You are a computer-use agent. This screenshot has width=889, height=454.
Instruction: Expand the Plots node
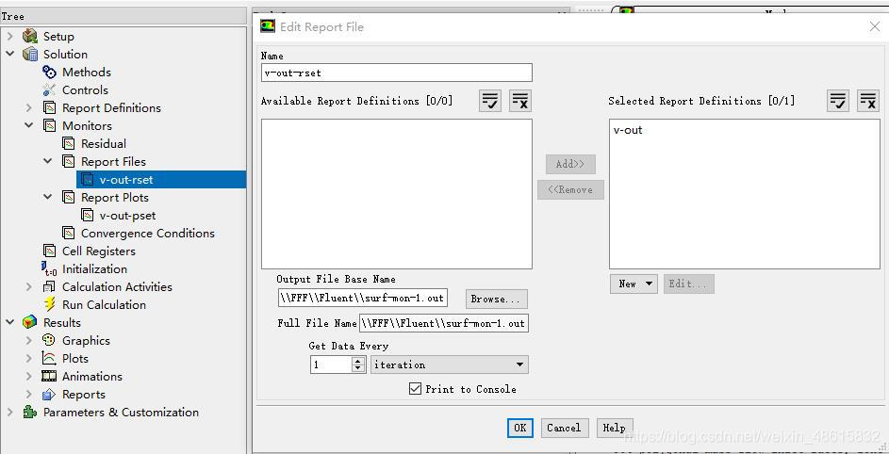tap(29, 359)
